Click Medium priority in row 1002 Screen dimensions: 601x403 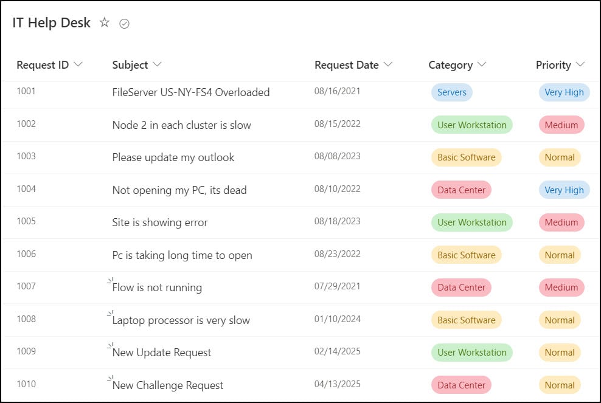(x=561, y=125)
